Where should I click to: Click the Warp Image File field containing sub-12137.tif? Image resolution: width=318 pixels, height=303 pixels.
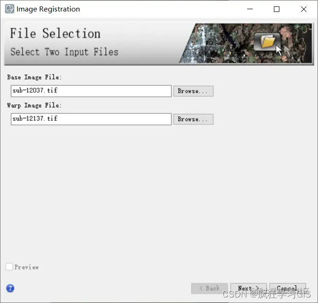[91, 119]
